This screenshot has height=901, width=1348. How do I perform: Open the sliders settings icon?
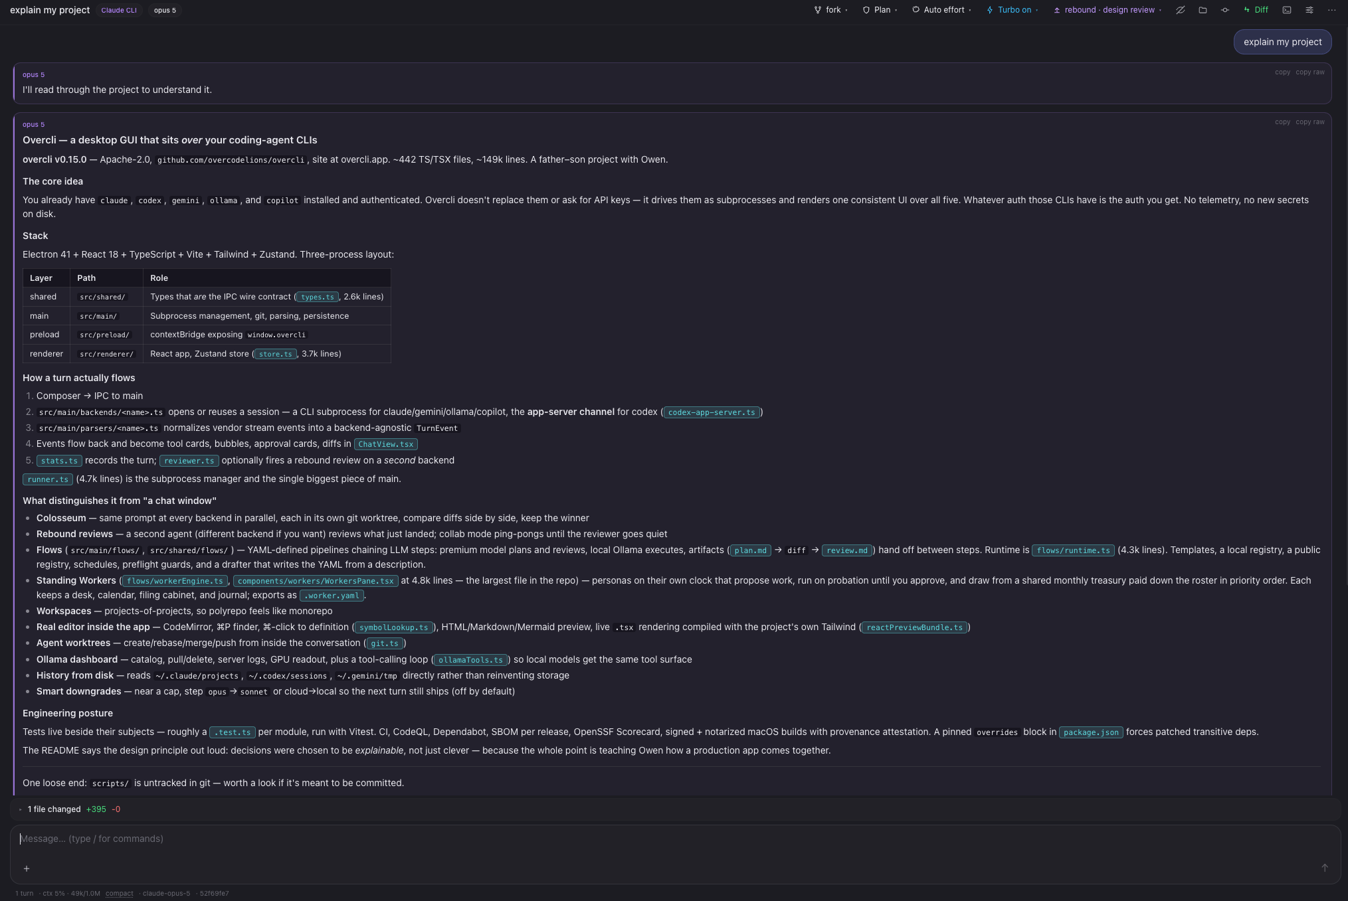click(x=1309, y=10)
